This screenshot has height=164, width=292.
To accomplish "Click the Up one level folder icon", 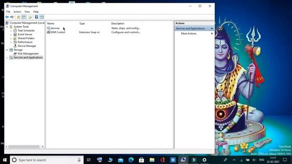I will 18,17.
